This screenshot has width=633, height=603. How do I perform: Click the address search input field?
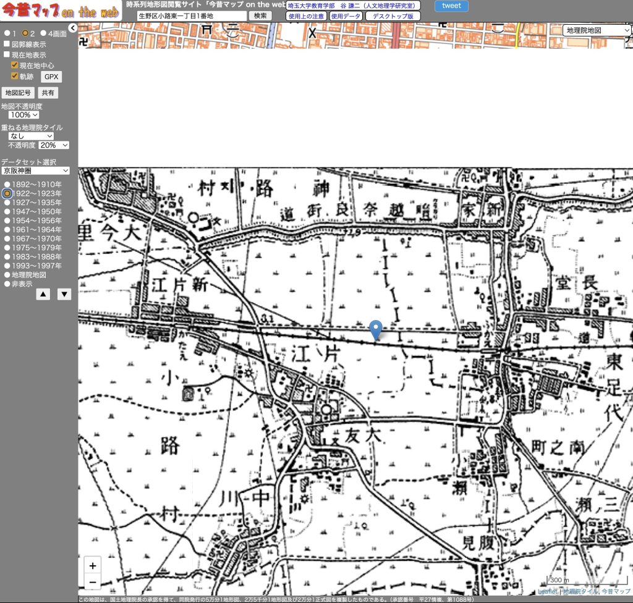click(192, 16)
